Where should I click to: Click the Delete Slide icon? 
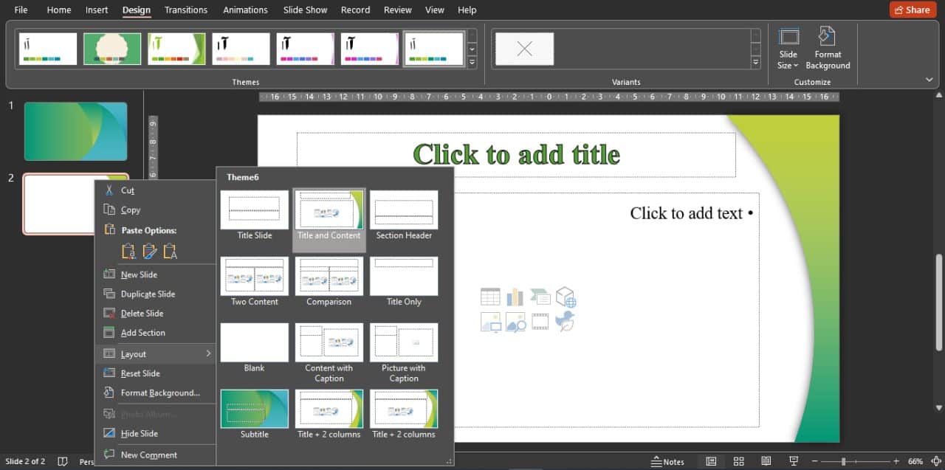coord(109,313)
